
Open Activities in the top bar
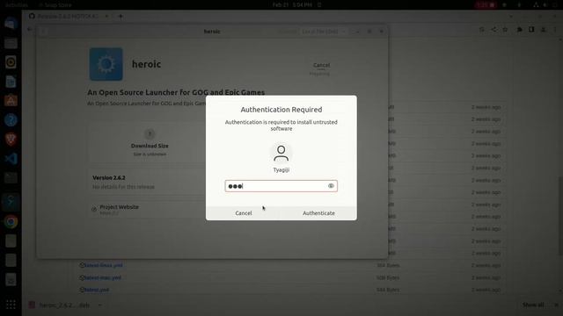[x=17, y=4]
